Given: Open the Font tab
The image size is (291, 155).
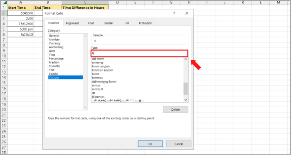Looking at the screenshot, I should [91, 23].
